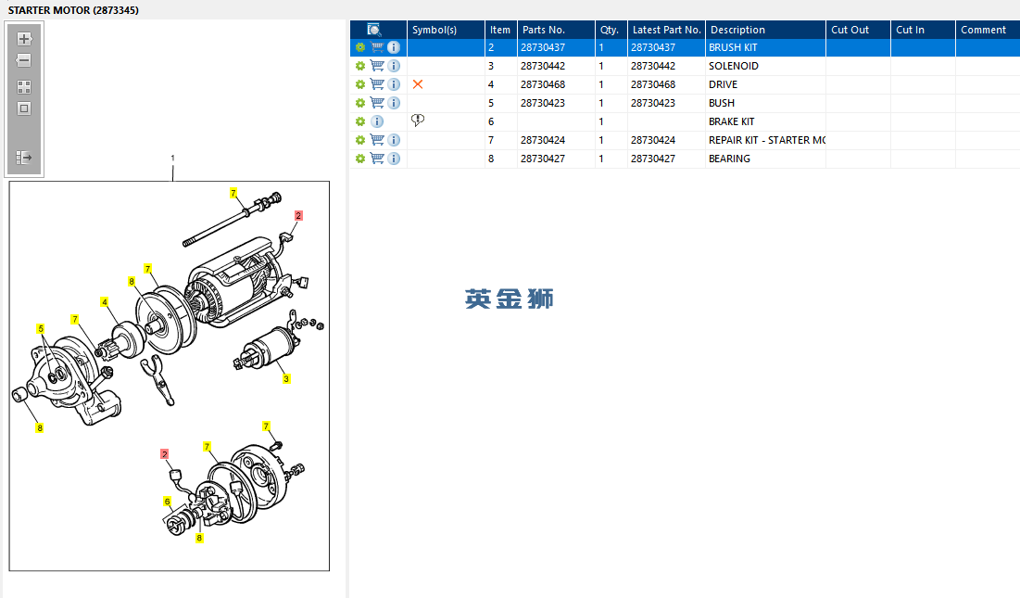Select the DRIVE description cell
The height and width of the screenshot is (598, 1020).
[765, 84]
